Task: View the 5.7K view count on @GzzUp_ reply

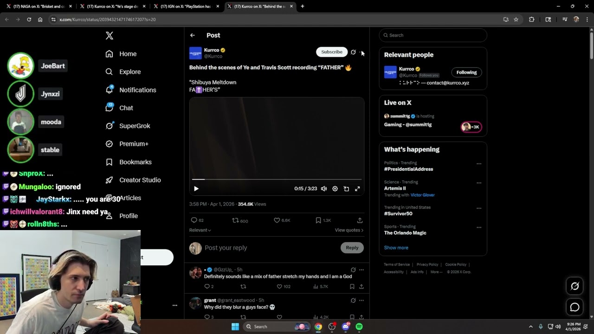Action: pyautogui.click(x=321, y=287)
